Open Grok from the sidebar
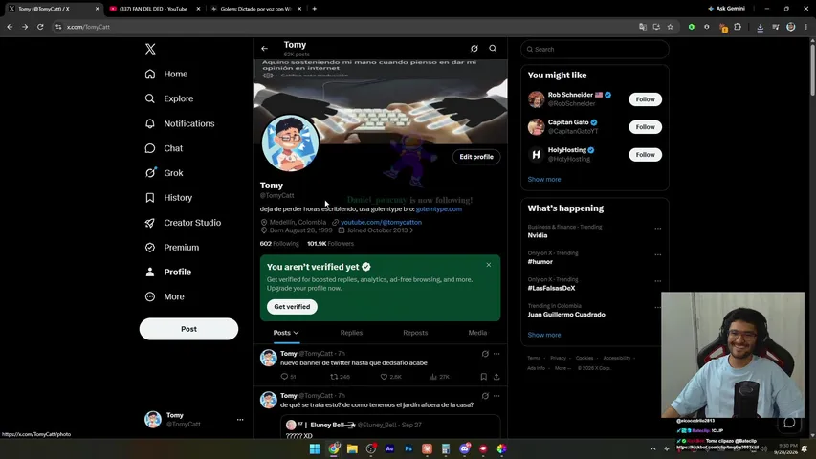Screen dimensions: 816x459 164,173
